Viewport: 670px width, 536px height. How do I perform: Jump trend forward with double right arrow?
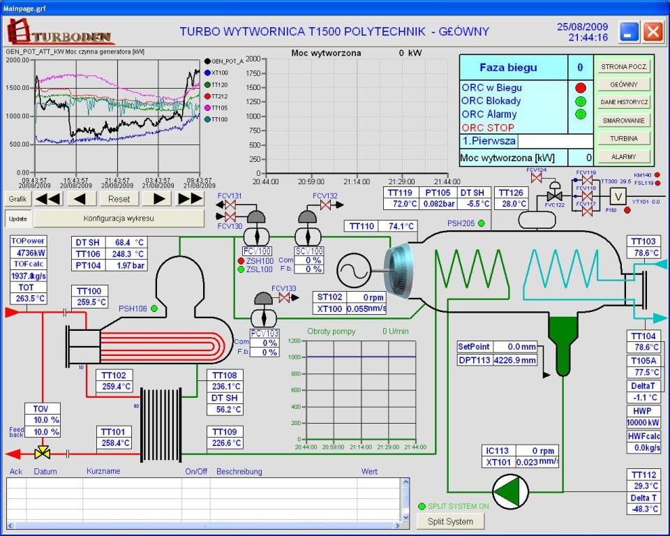[x=190, y=199]
